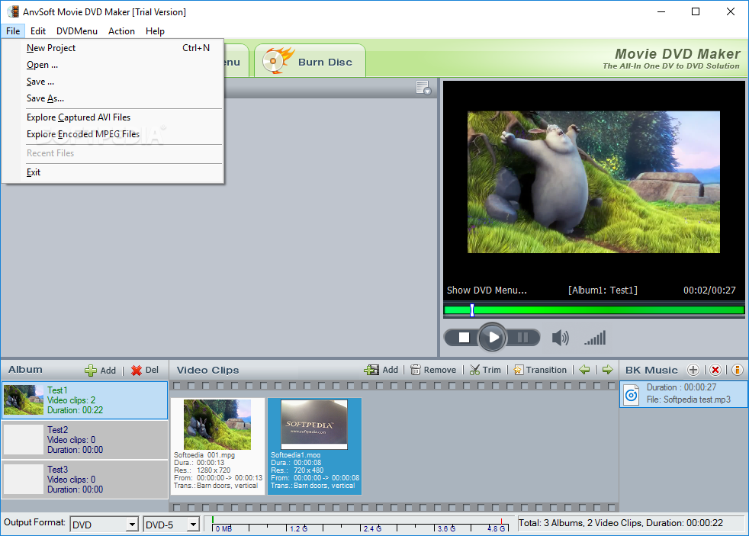Click the green plus Add album icon
Image resolution: width=749 pixels, height=536 pixels.
point(91,371)
